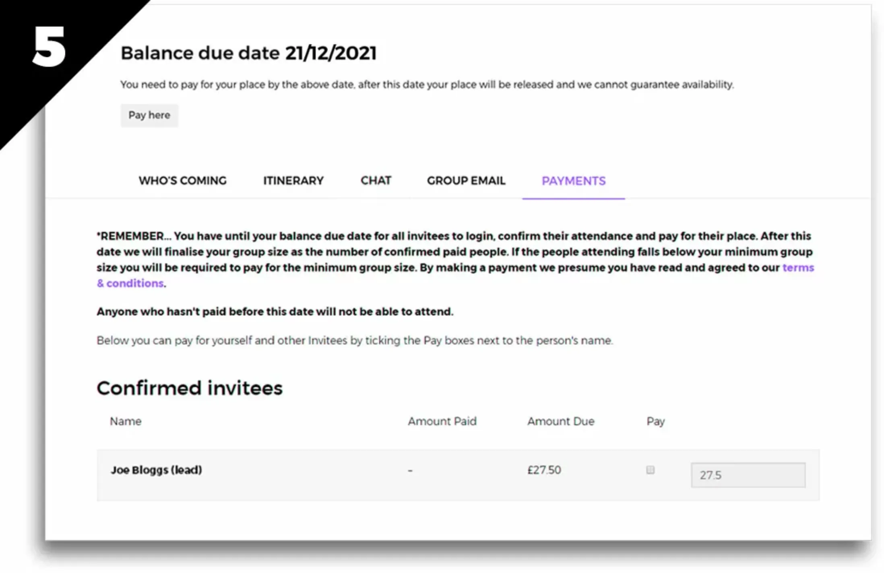The width and height of the screenshot is (884, 573).
Task: Click the Confirmed invitees heading
Action: (x=189, y=387)
